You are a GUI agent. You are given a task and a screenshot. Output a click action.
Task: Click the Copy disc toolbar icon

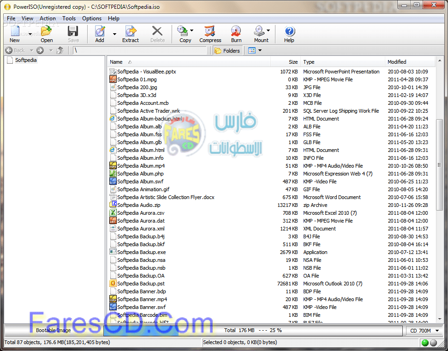[x=182, y=31]
